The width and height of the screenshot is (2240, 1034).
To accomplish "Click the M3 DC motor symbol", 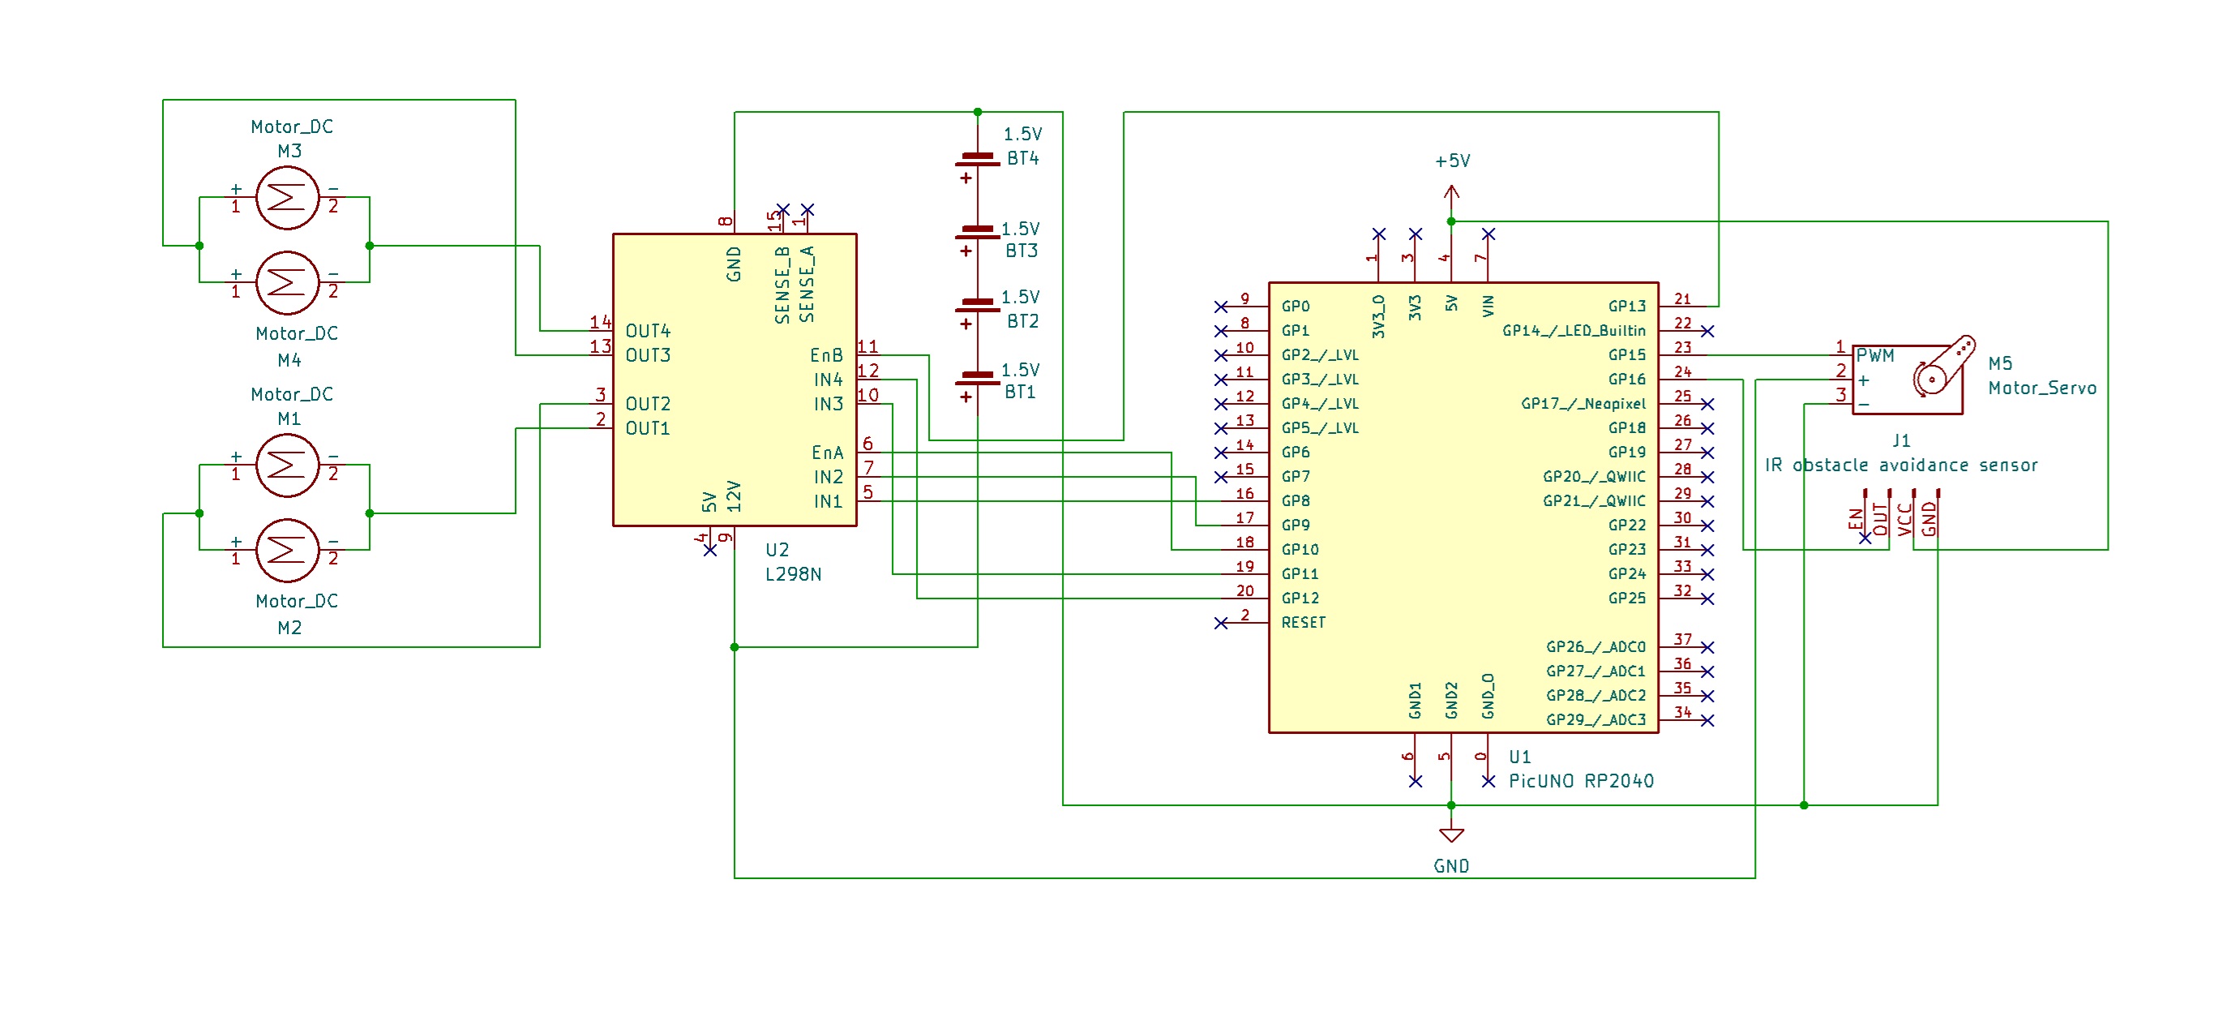I will pyautogui.click(x=287, y=198).
